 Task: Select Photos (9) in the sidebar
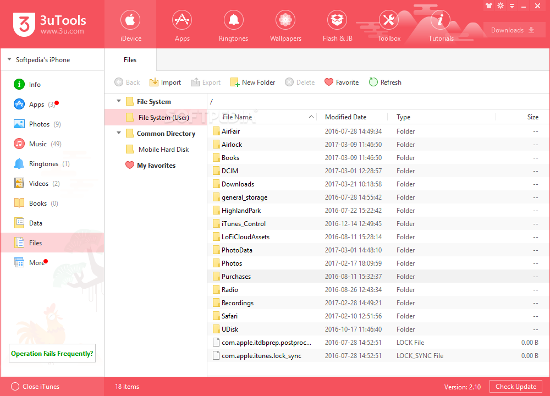coord(52,124)
